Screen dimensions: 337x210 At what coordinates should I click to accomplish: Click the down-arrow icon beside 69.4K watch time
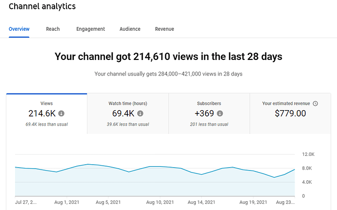140,113
